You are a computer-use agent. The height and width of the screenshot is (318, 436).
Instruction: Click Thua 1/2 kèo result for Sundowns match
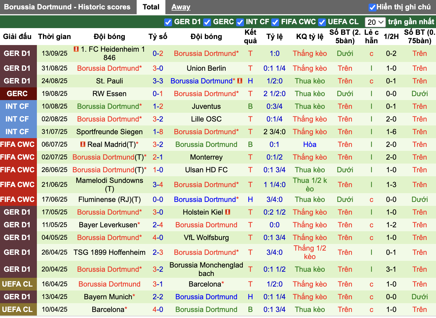pos(310,185)
